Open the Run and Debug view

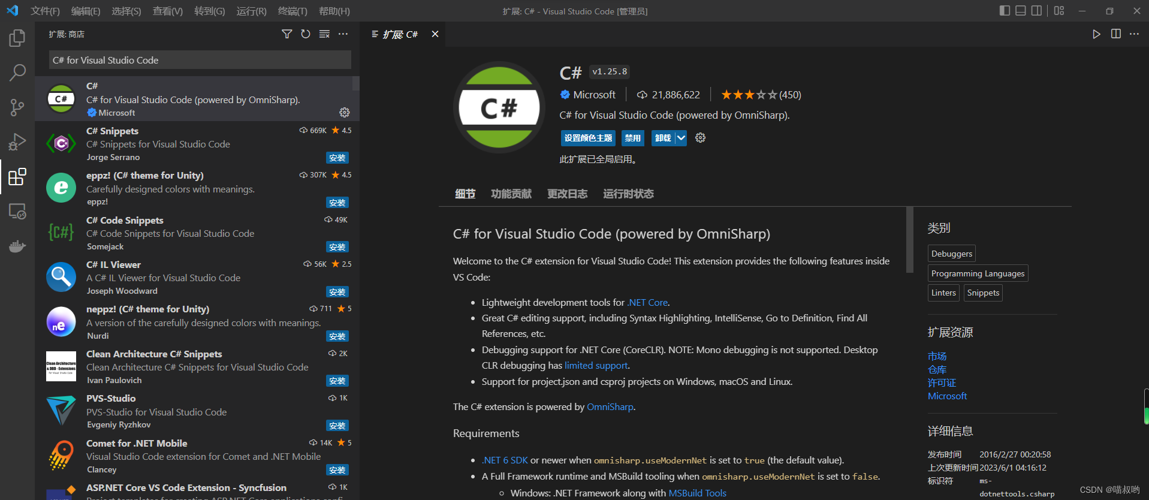[17, 142]
